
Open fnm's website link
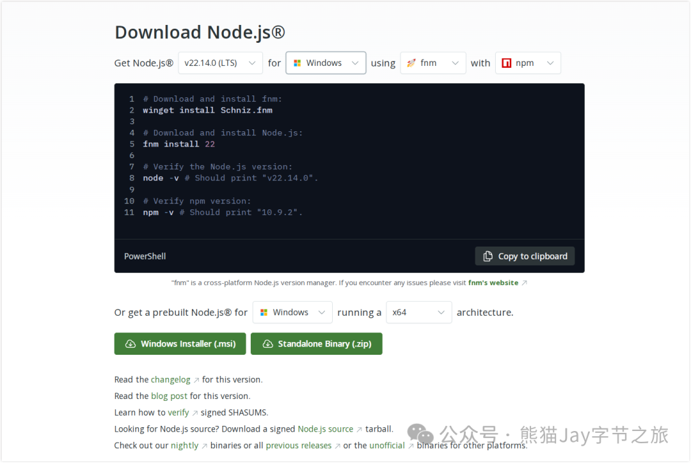tap(493, 282)
